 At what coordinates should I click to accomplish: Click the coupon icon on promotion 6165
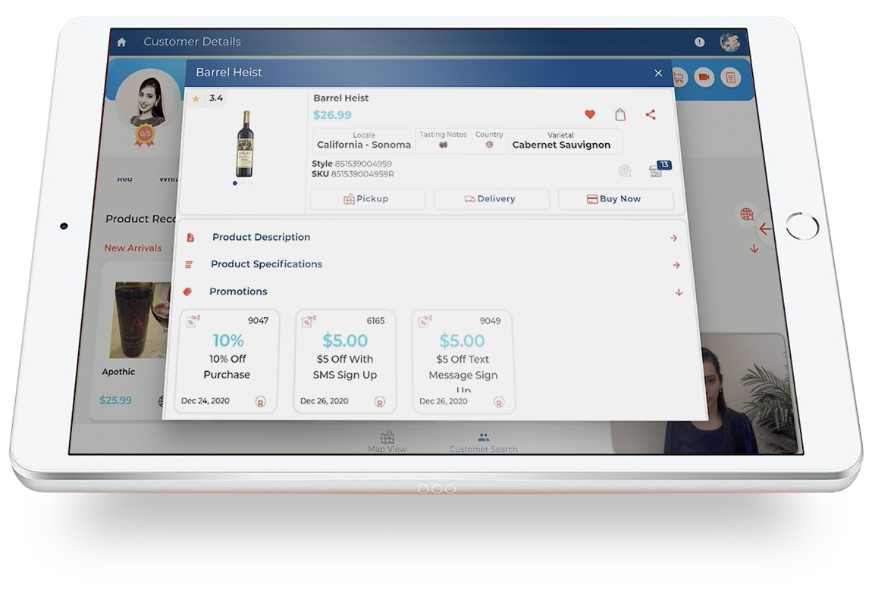[308, 321]
